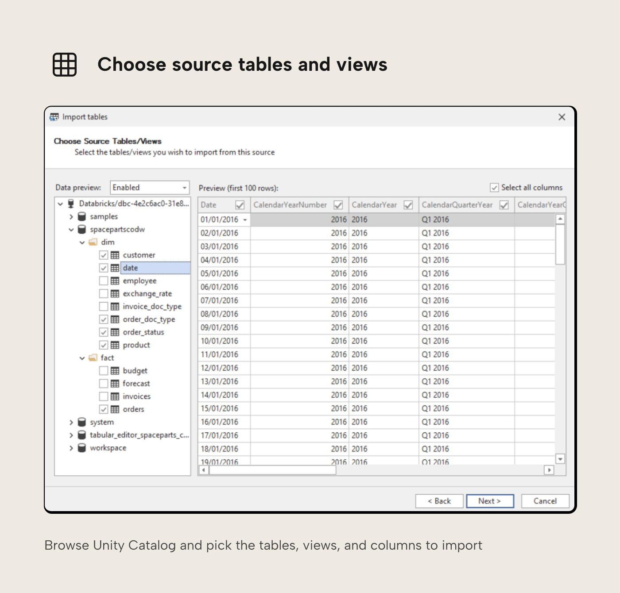Uncheck the CalendarYearNumber column checkbox
The width and height of the screenshot is (620, 593).
click(338, 205)
